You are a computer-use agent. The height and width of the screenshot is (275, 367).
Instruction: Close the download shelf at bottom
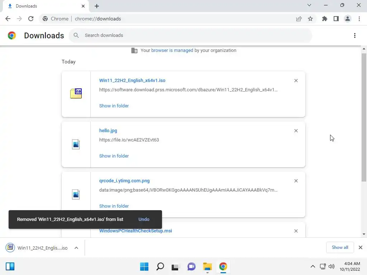[x=361, y=247]
